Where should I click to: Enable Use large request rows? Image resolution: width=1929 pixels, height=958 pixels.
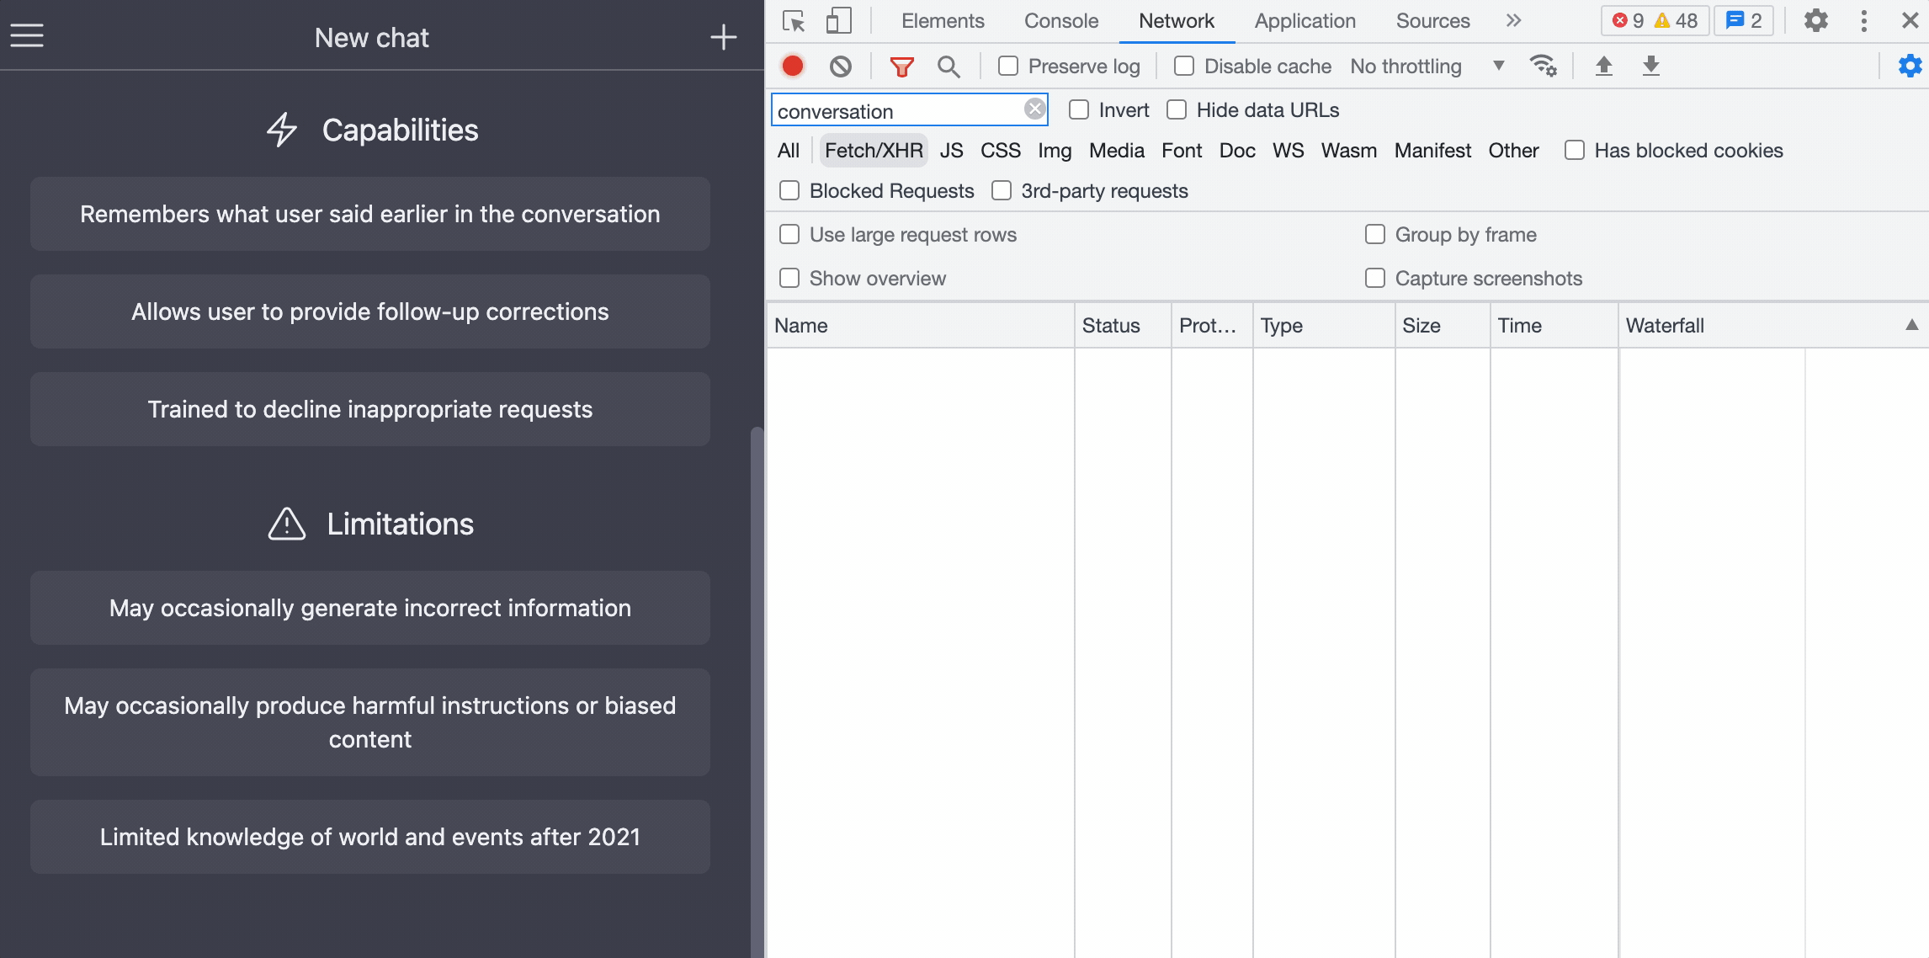pos(789,234)
